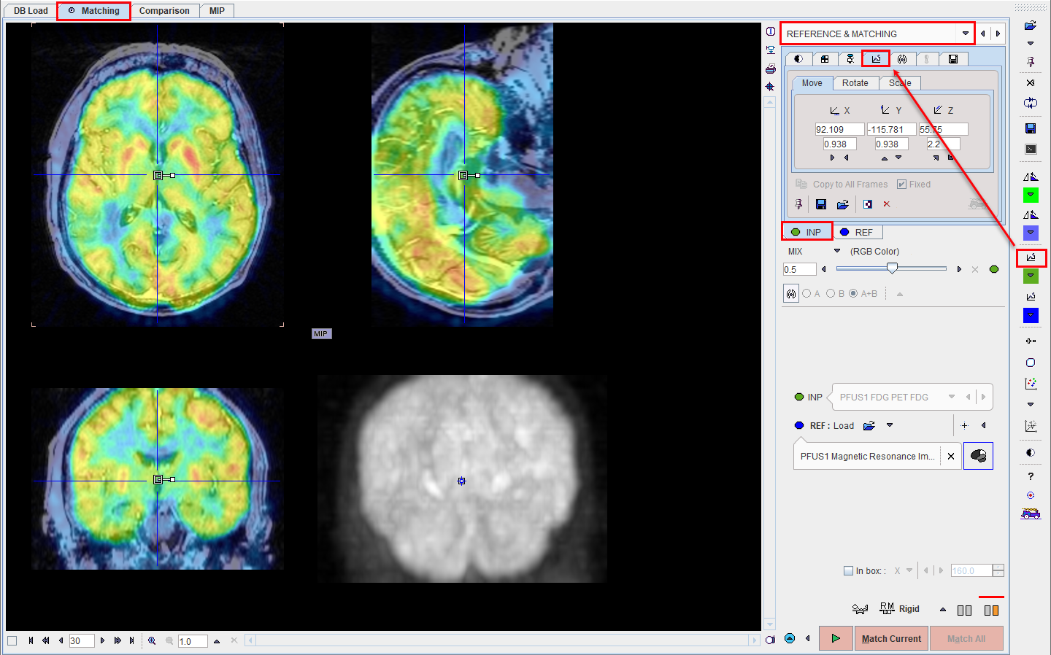Viewport: 1051px width, 655px height.
Task: Save transformation with blue disk icon
Action: (x=821, y=204)
